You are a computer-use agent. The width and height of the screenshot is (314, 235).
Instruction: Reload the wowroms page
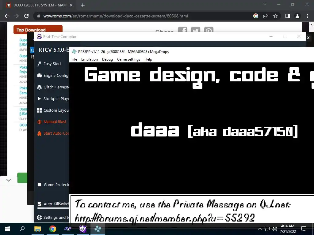coord(26,16)
